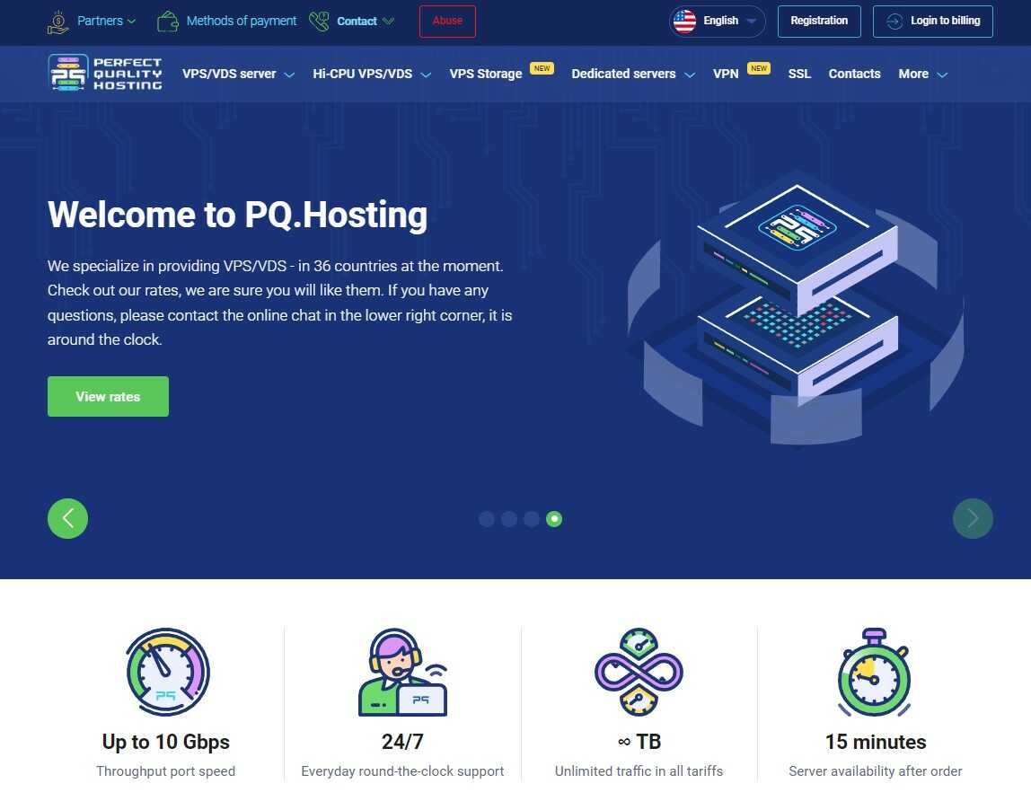
Task: Click Everyday round-the-clock support caption
Action: point(402,771)
